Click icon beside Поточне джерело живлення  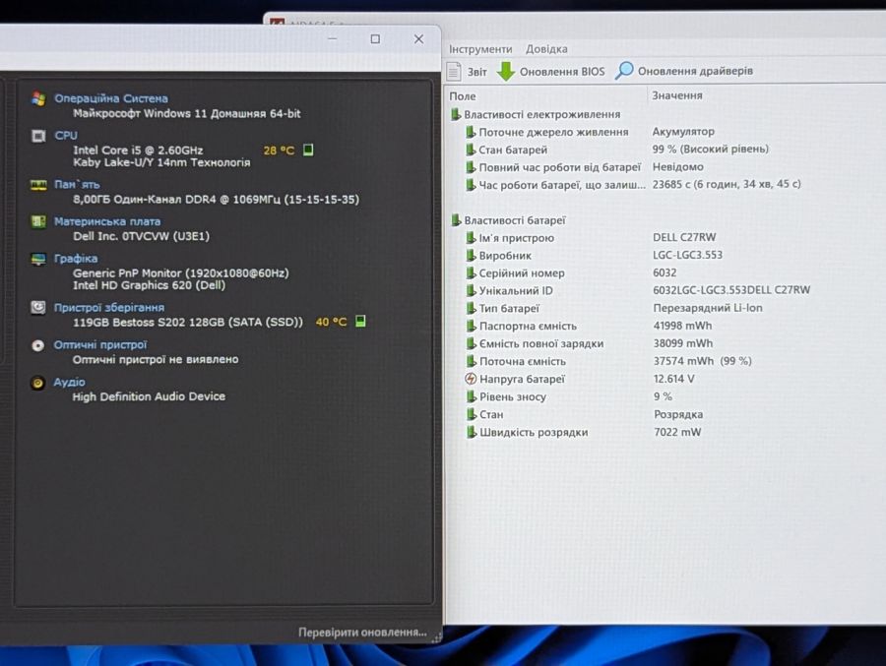[471, 132]
